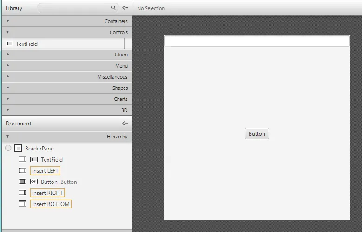Expand the Charts library section
Viewport: 362px width, 232px height.
tap(7, 99)
